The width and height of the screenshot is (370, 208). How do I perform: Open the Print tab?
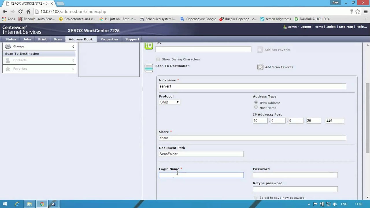(x=42, y=39)
